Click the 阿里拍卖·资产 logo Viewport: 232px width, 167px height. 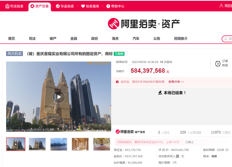pyautogui.click(x=144, y=24)
